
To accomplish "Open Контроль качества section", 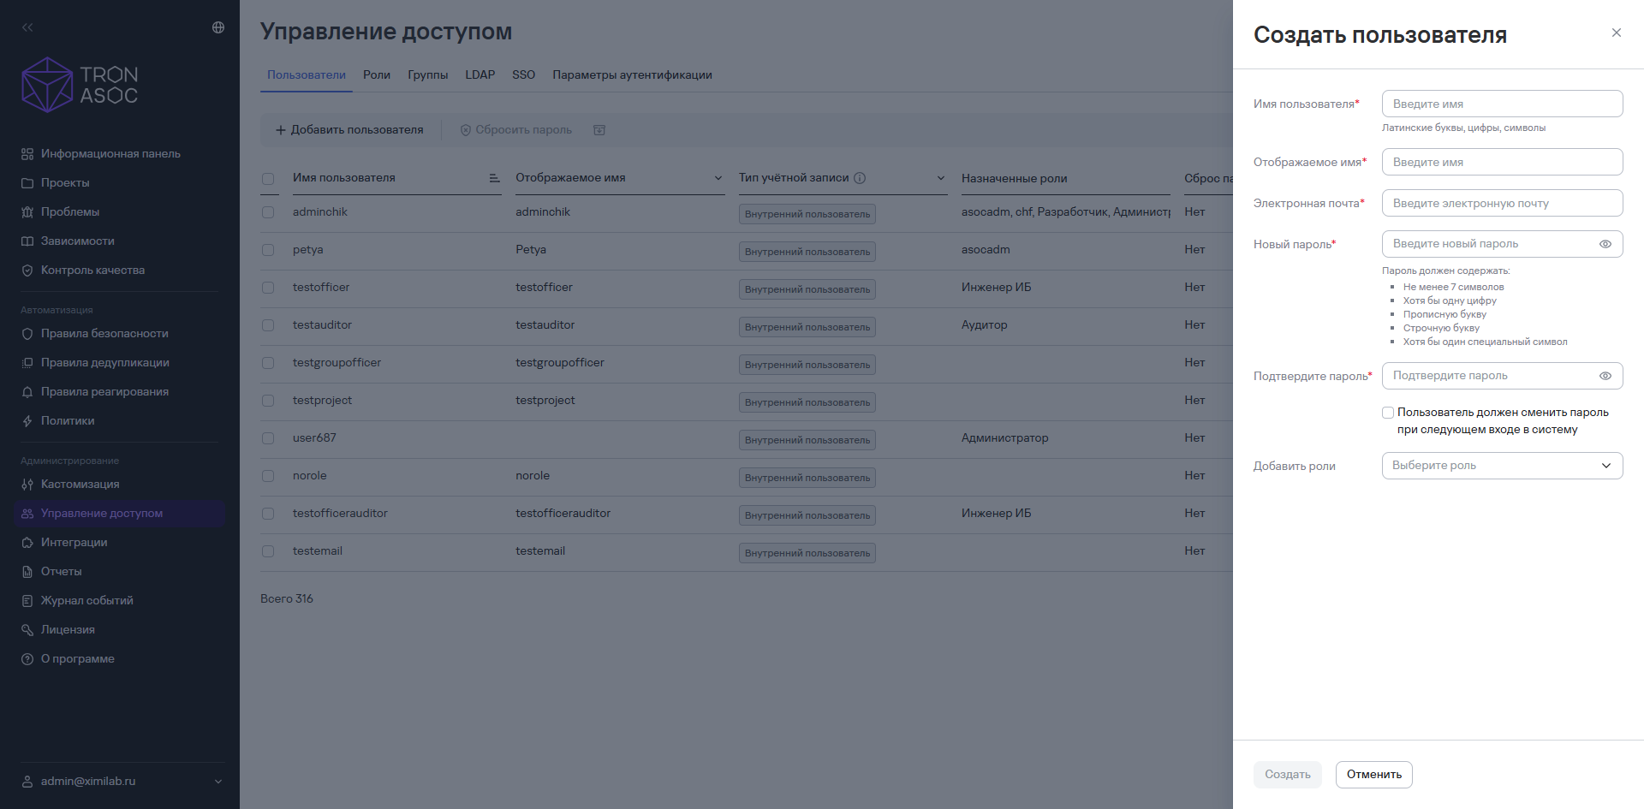I will click(x=92, y=271).
